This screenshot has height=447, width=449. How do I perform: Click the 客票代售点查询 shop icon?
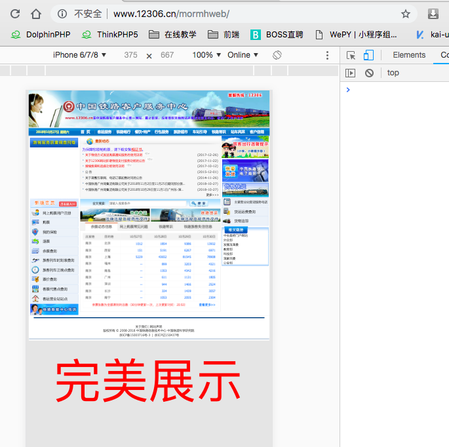[x=35, y=289]
